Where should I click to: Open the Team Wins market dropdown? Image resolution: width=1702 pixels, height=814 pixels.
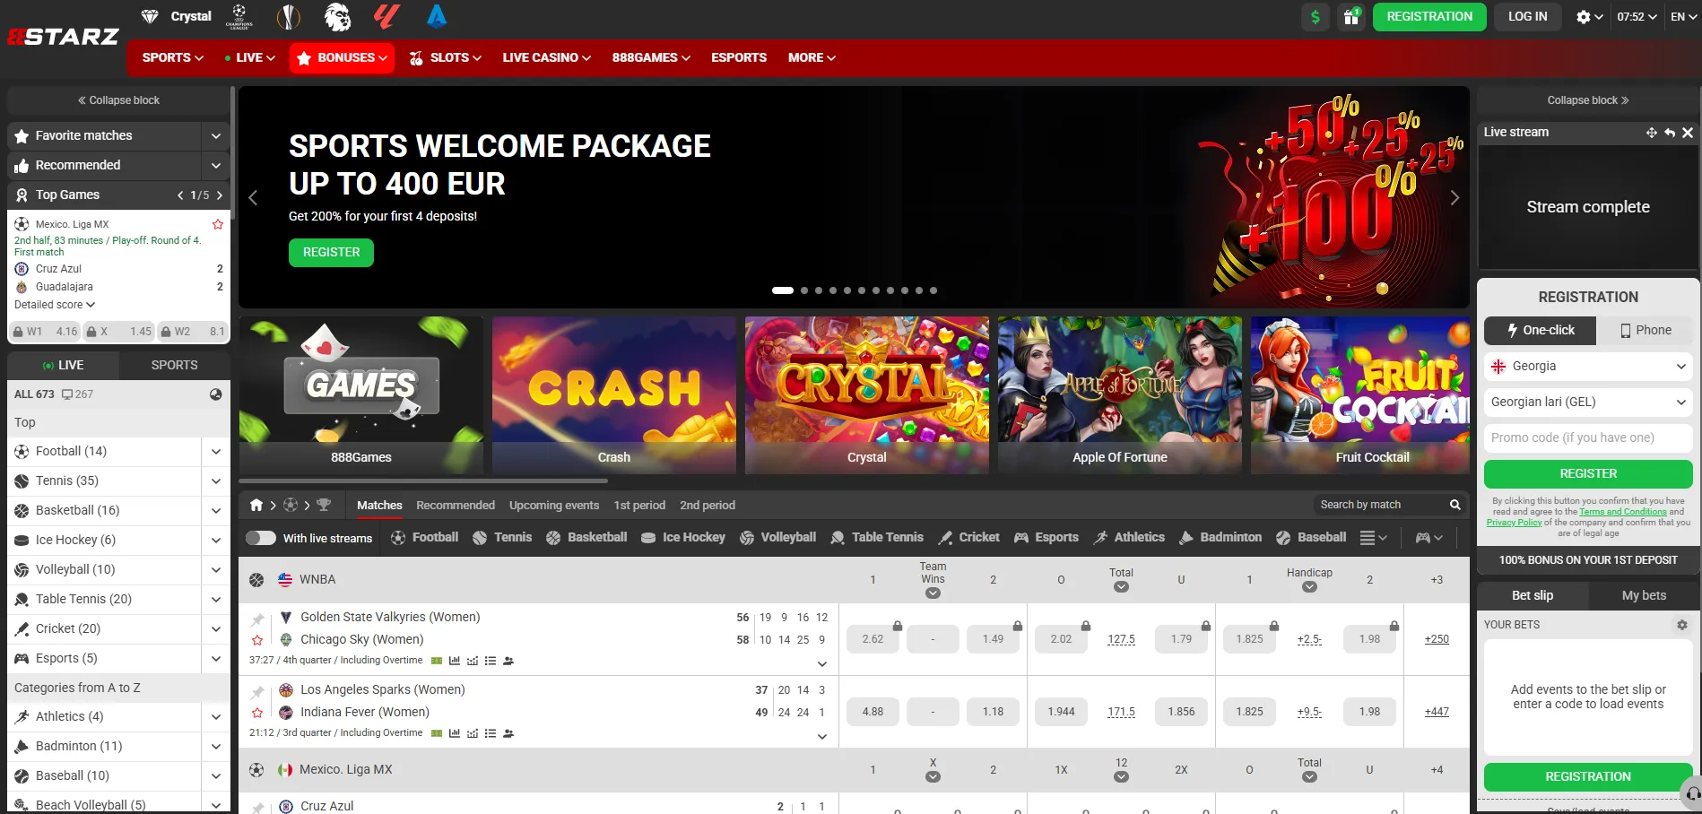coord(933,593)
